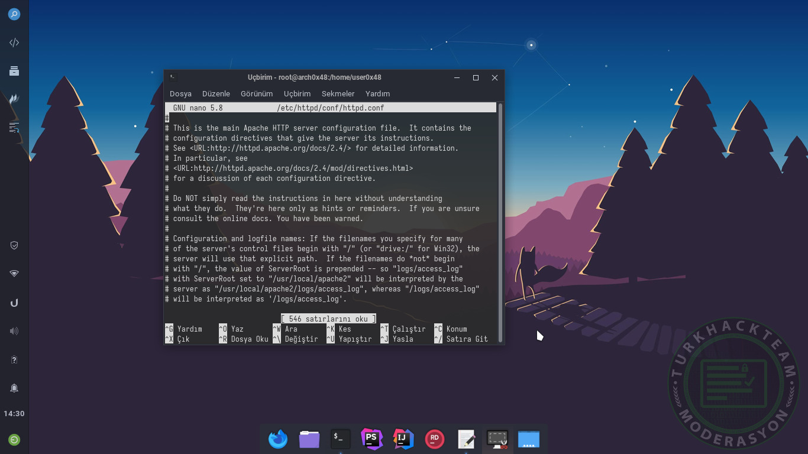Click the ^K Kes nano shortcut
This screenshot has width=808, height=454.
339,329
